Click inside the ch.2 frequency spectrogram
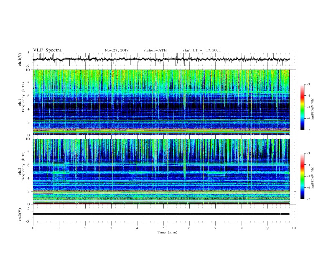 [161, 172]
